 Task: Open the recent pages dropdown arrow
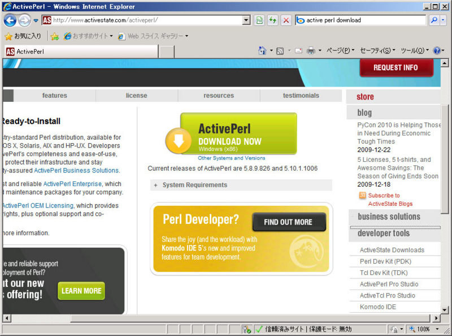tap(36, 20)
